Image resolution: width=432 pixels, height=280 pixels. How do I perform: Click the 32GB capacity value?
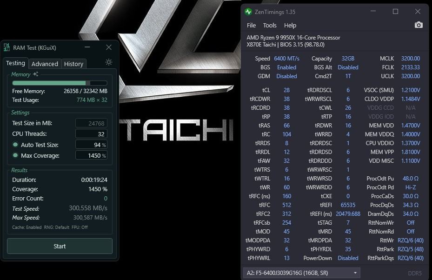point(348,59)
